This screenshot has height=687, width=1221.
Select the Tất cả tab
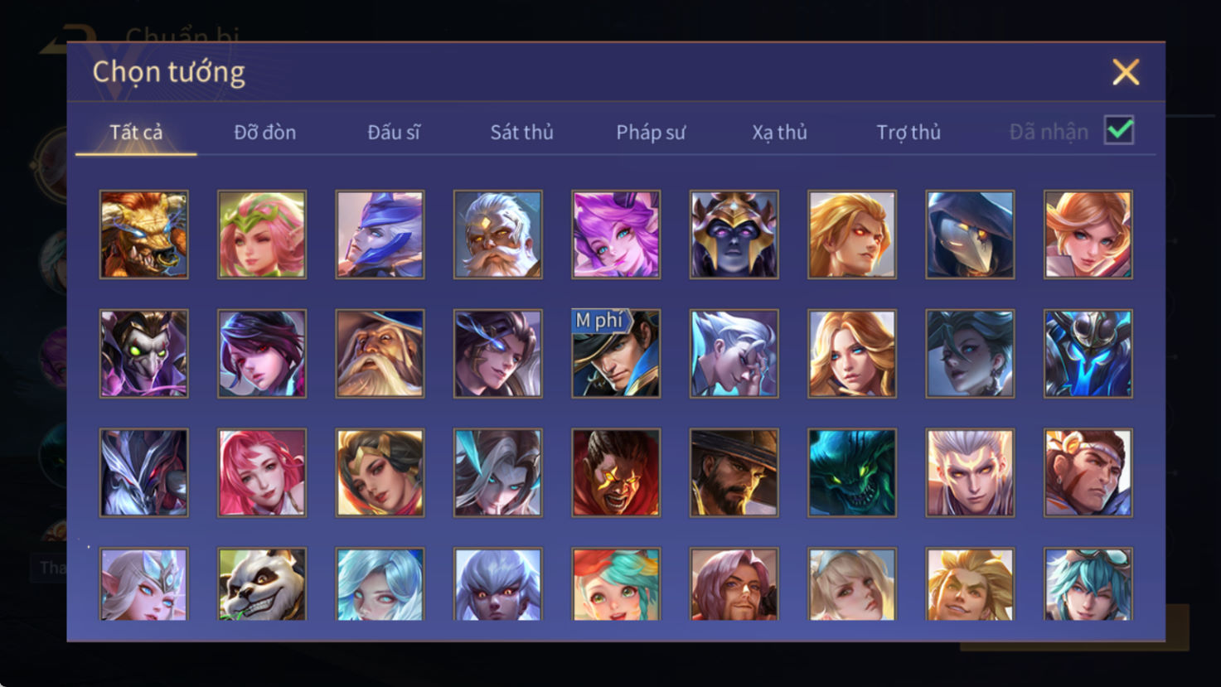point(136,132)
